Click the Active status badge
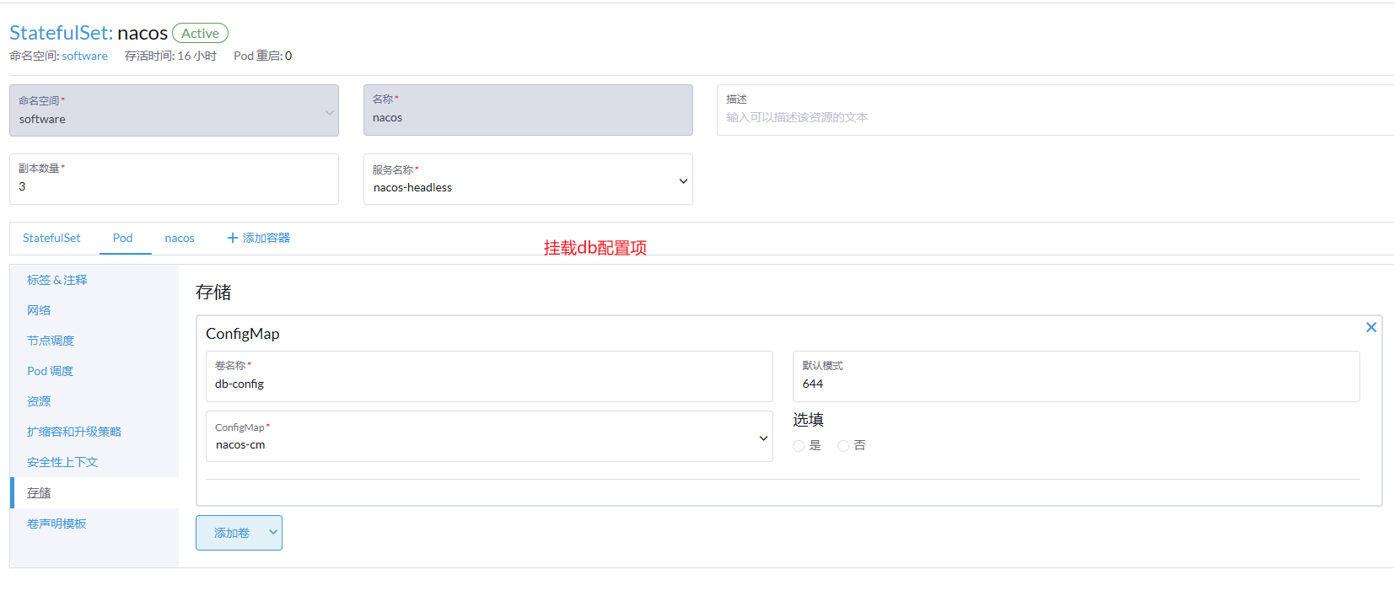Image resolution: width=1394 pixels, height=591 pixels. (200, 33)
